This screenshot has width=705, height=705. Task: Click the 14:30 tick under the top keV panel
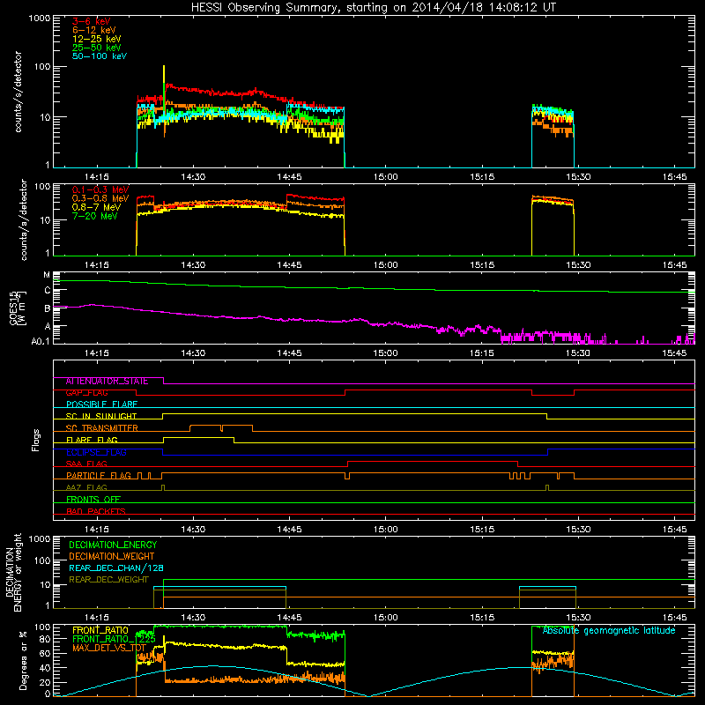coord(193,177)
